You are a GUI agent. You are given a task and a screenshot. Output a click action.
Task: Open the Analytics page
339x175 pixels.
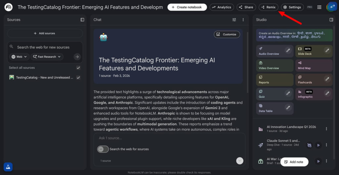[221, 7]
